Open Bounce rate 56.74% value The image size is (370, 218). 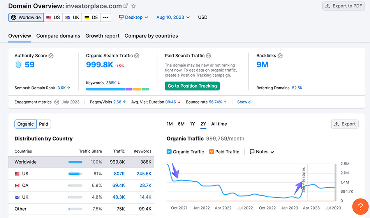[x=215, y=102]
